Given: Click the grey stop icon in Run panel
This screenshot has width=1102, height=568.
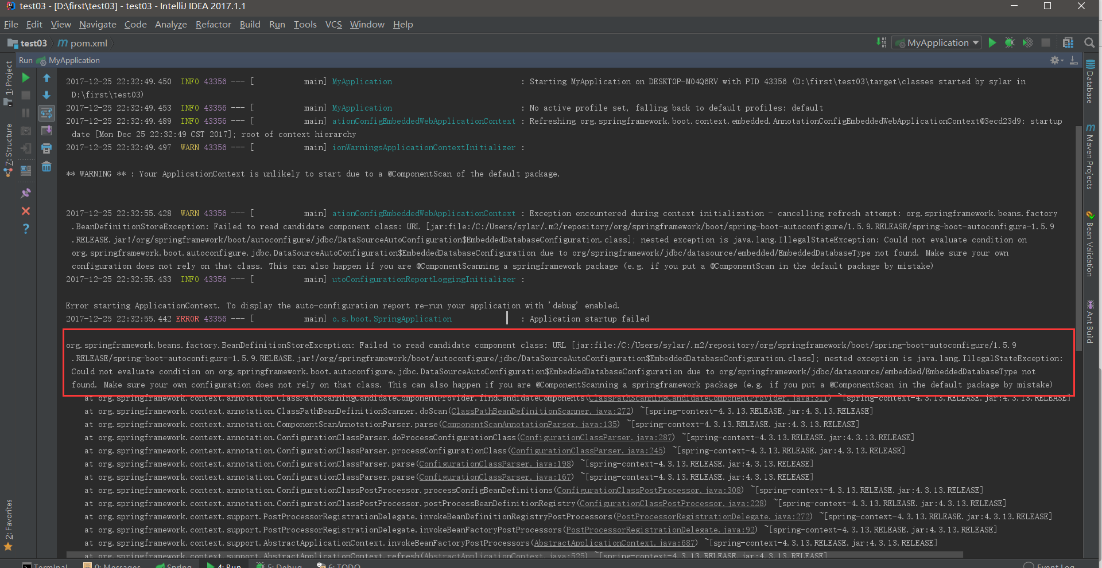Looking at the screenshot, I should pyautogui.click(x=26, y=95).
